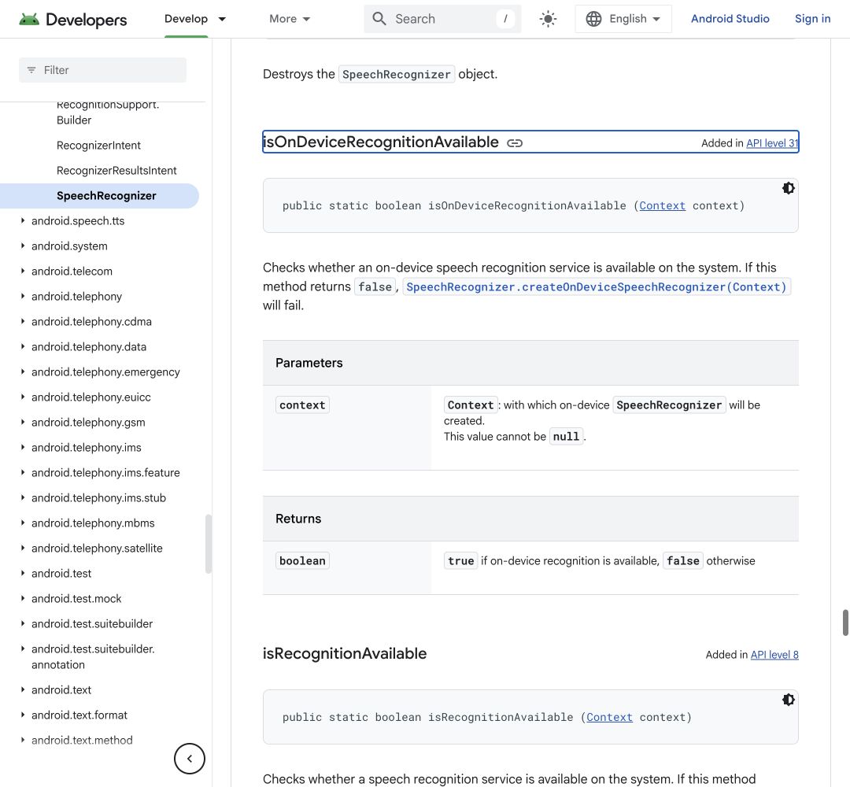Toggle the site light/dark theme icon

click(x=548, y=19)
